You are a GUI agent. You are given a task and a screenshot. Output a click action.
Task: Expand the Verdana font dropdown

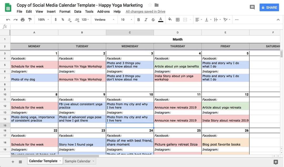[104, 20]
